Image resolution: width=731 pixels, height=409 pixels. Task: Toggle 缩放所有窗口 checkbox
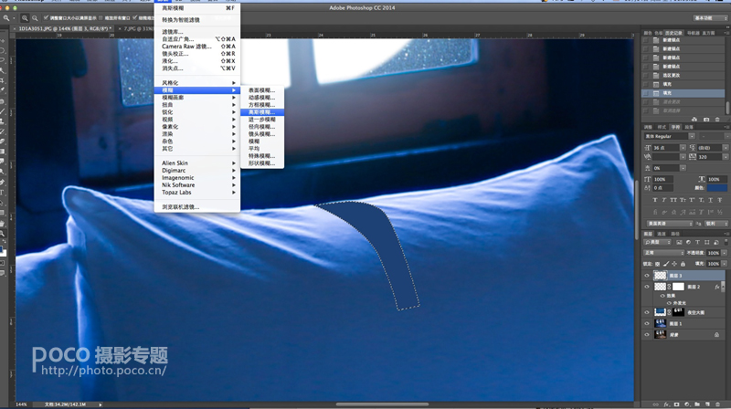101,18
